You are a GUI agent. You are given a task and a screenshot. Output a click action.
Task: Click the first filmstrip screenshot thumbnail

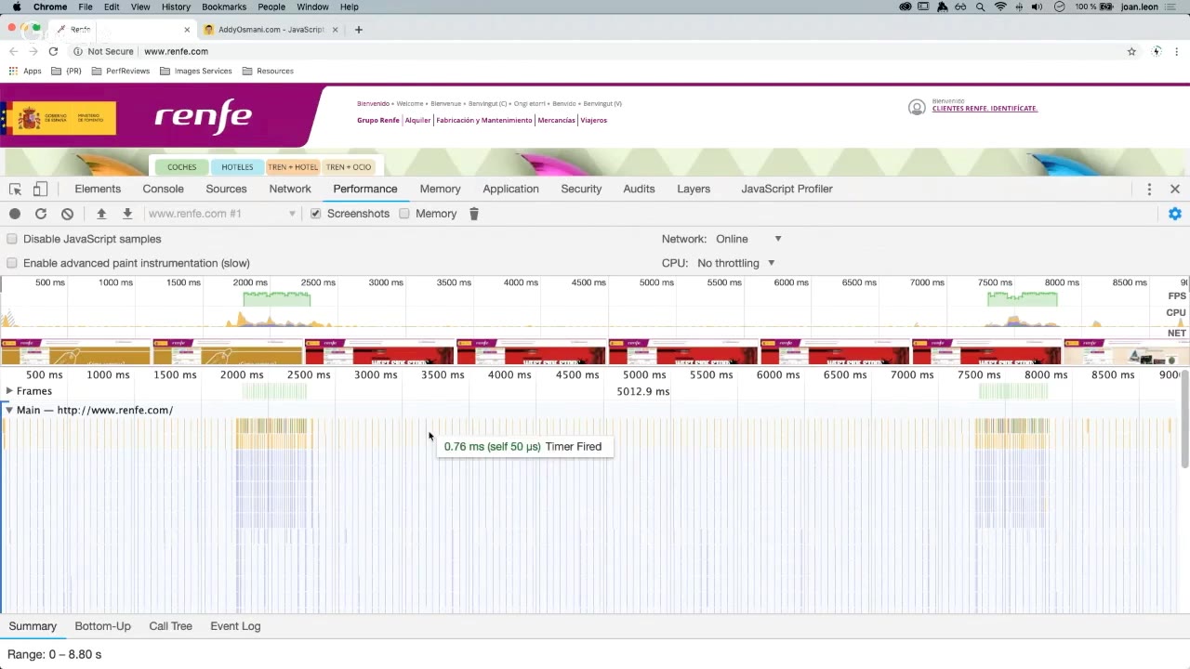point(75,353)
